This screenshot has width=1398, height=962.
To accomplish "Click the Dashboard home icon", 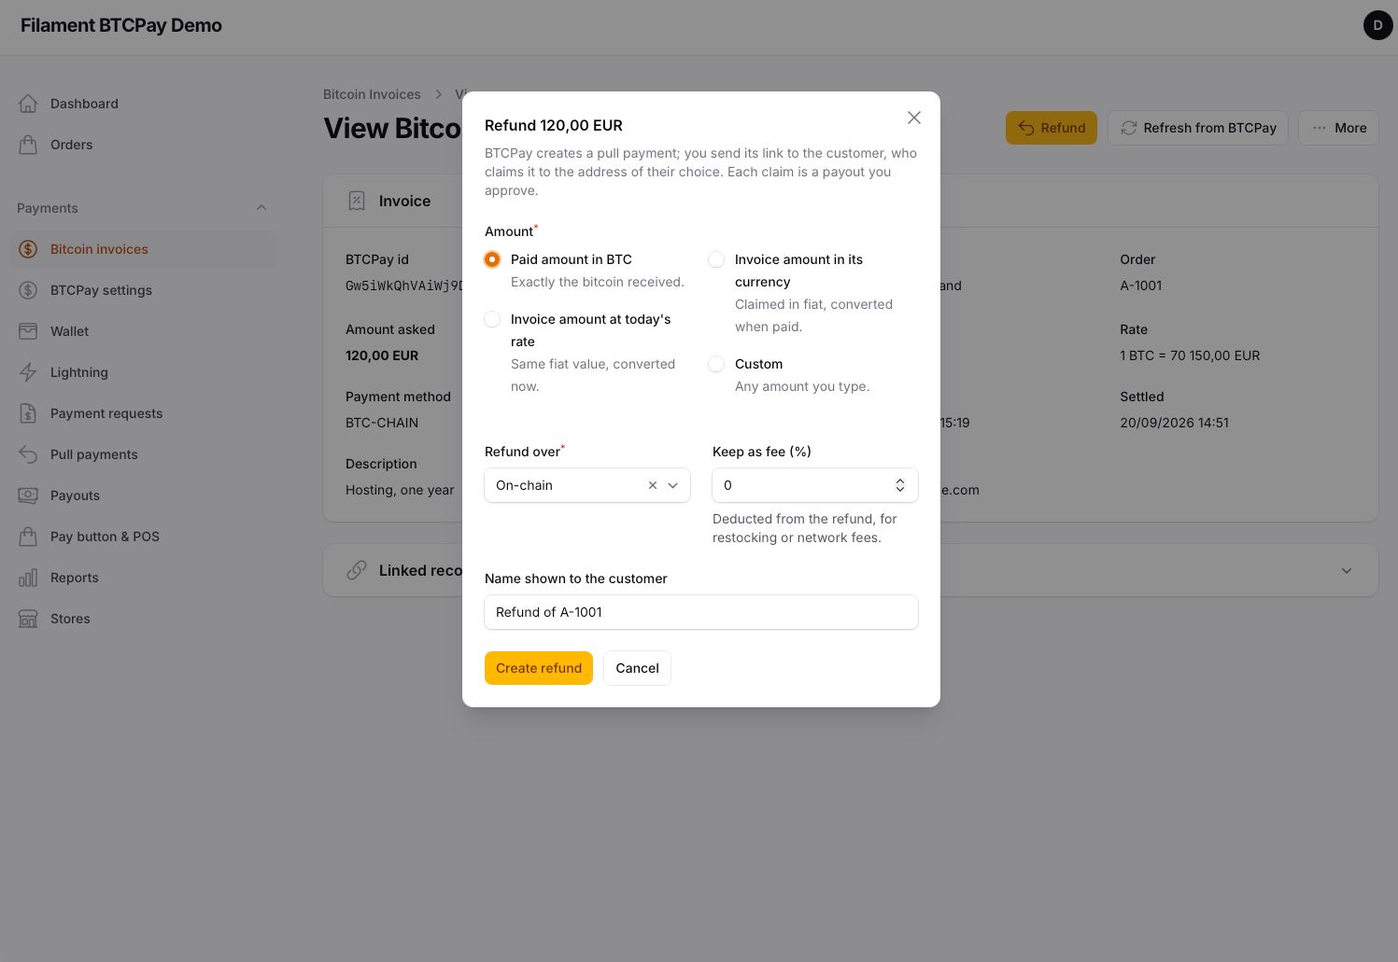I will (28, 104).
